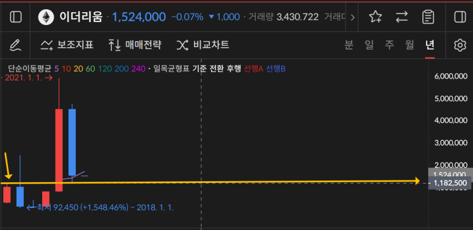473x230 pixels.
Task: Click the 5,000,000 price axis label
Action: click(451, 98)
